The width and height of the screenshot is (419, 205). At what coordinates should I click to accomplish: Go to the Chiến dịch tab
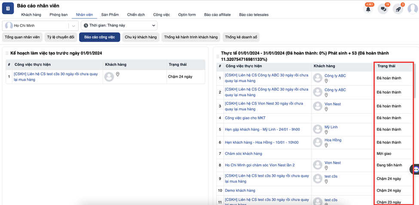point(136,15)
